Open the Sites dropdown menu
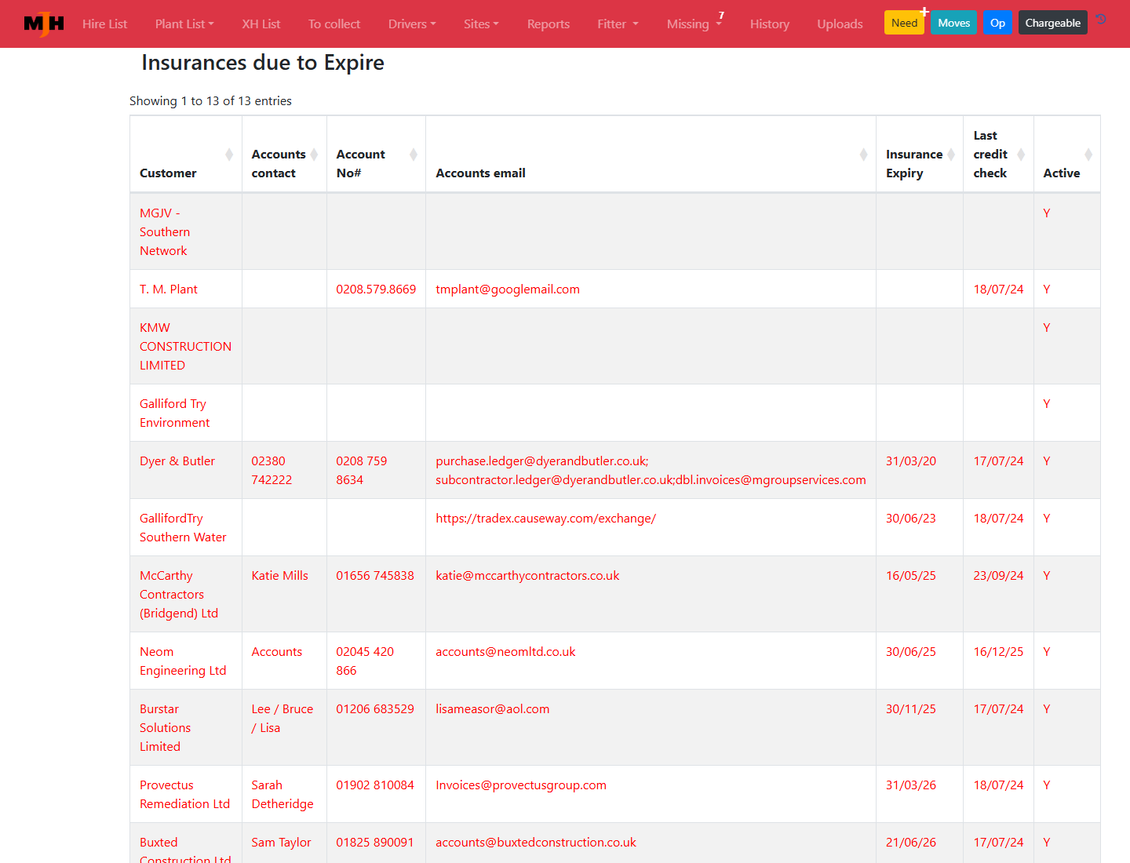The width and height of the screenshot is (1130, 863). (x=481, y=24)
